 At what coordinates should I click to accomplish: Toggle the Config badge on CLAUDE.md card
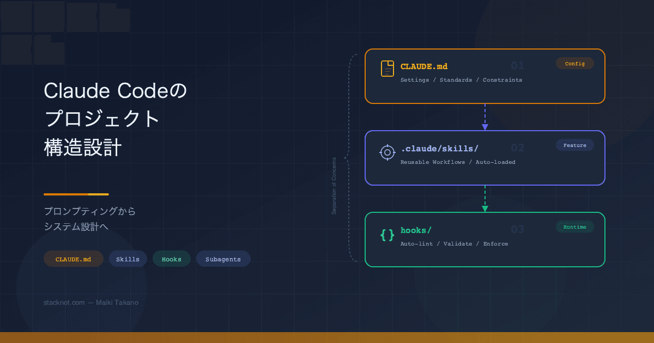click(574, 63)
